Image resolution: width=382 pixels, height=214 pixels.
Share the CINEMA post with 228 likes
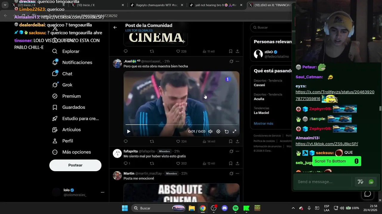(238, 51)
